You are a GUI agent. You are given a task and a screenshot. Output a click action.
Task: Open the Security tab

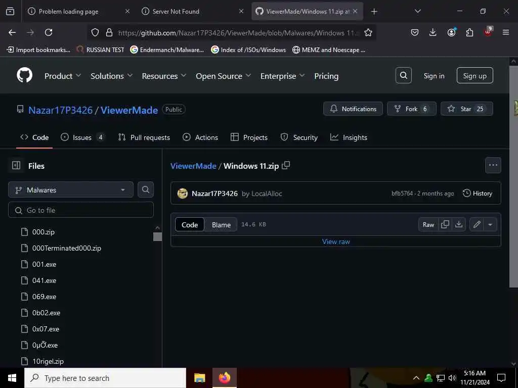point(299,137)
